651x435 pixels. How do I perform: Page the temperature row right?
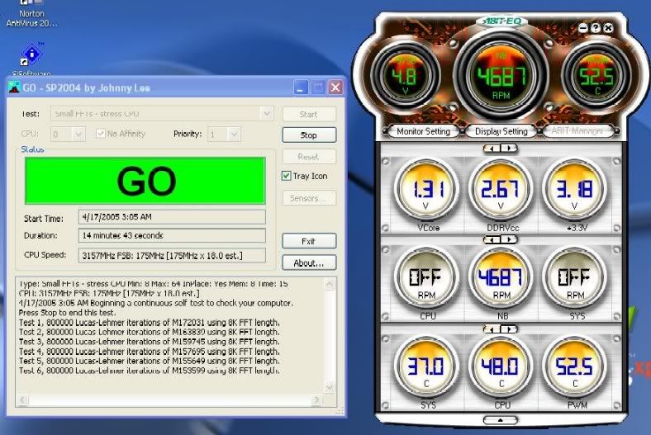[x=509, y=329]
